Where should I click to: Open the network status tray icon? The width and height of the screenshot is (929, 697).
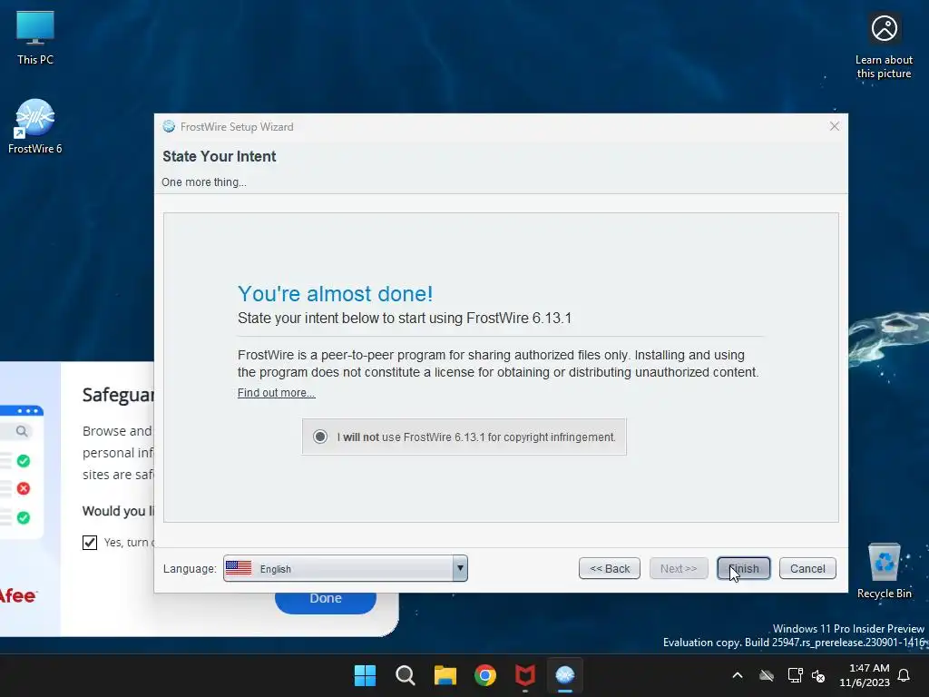tap(795, 675)
